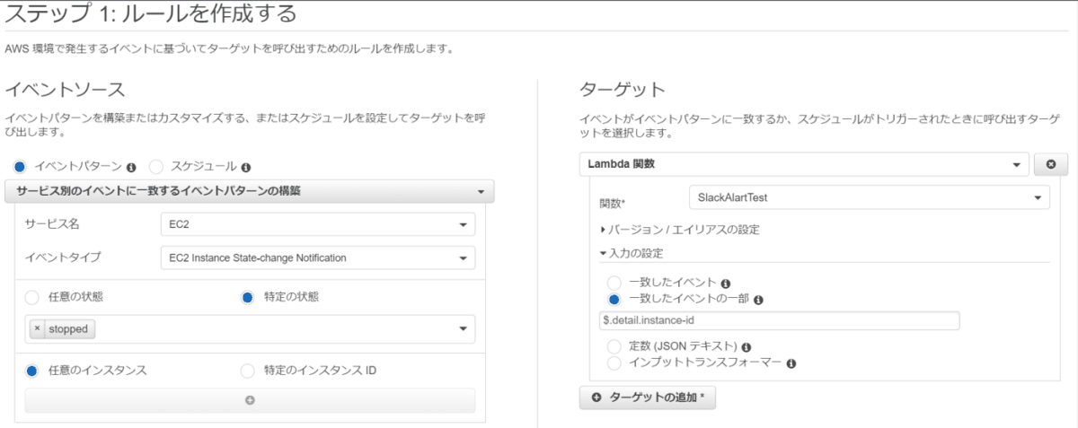Click the イベントタイプ label
This screenshot has height=428, width=1078.
click(x=63, y=258)
